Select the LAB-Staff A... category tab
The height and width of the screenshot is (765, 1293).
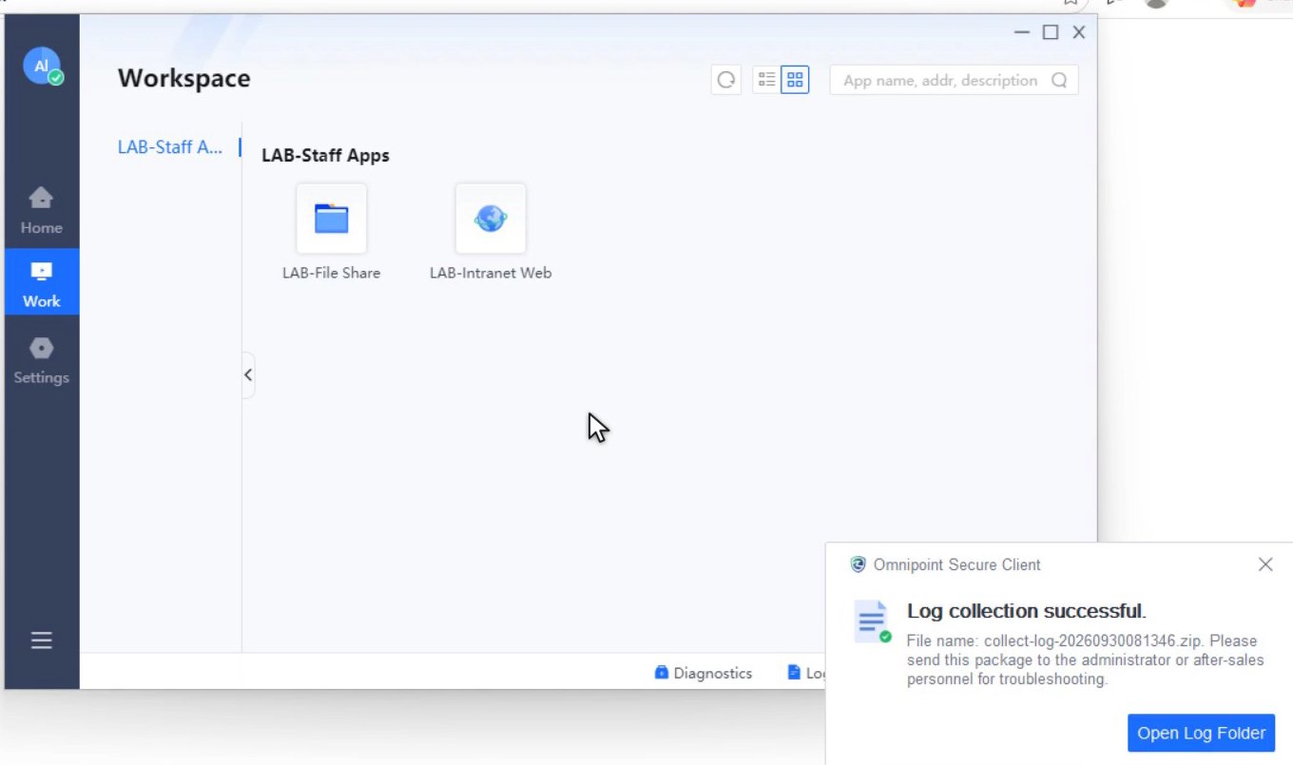[x=170, y=147]
